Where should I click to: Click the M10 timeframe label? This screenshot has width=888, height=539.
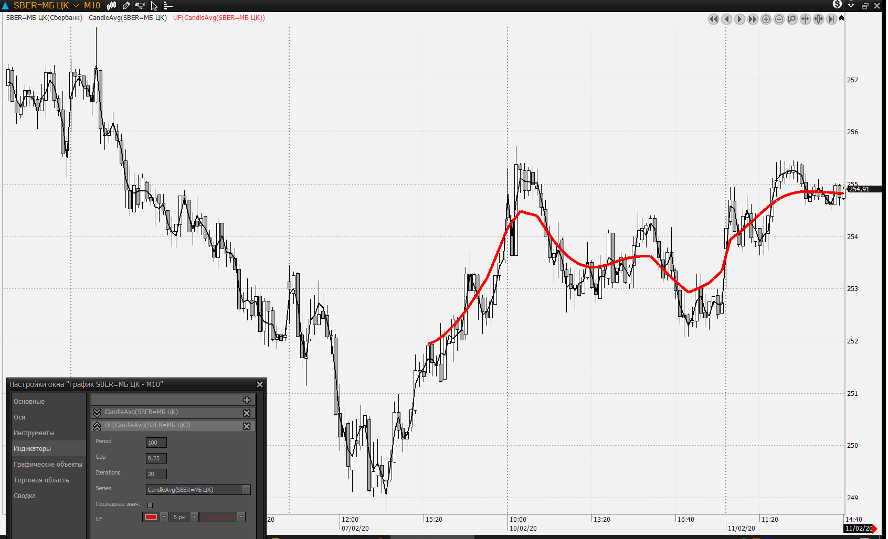(x=92, y=5)
